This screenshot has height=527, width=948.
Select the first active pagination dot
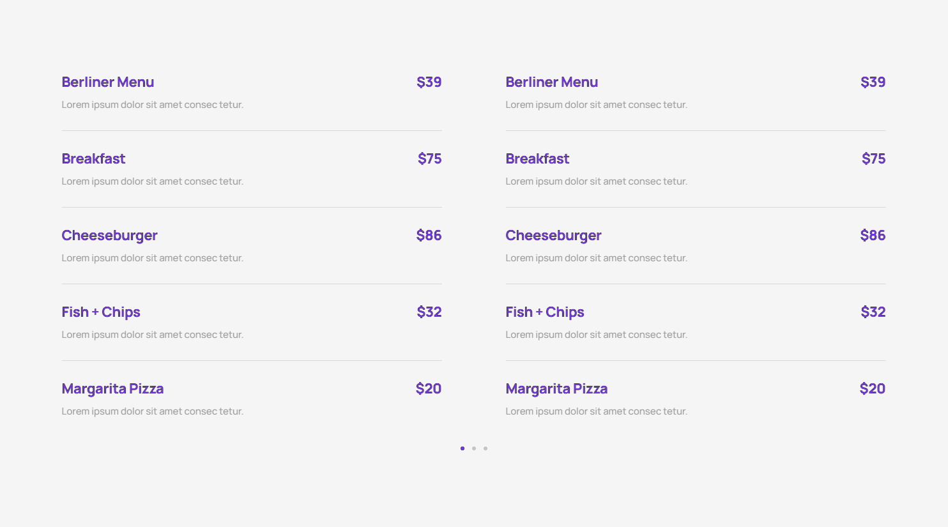pos(463,448)
